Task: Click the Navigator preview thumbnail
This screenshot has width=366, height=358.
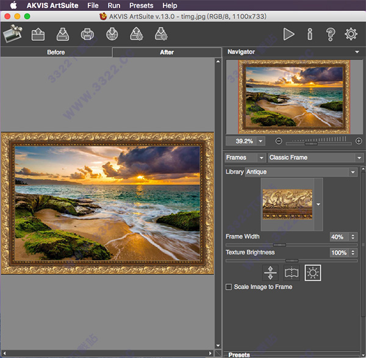Action: tap(294, 96)
